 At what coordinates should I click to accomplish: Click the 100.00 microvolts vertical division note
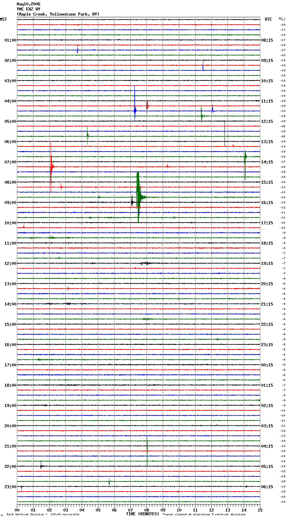tap(43, 514)
